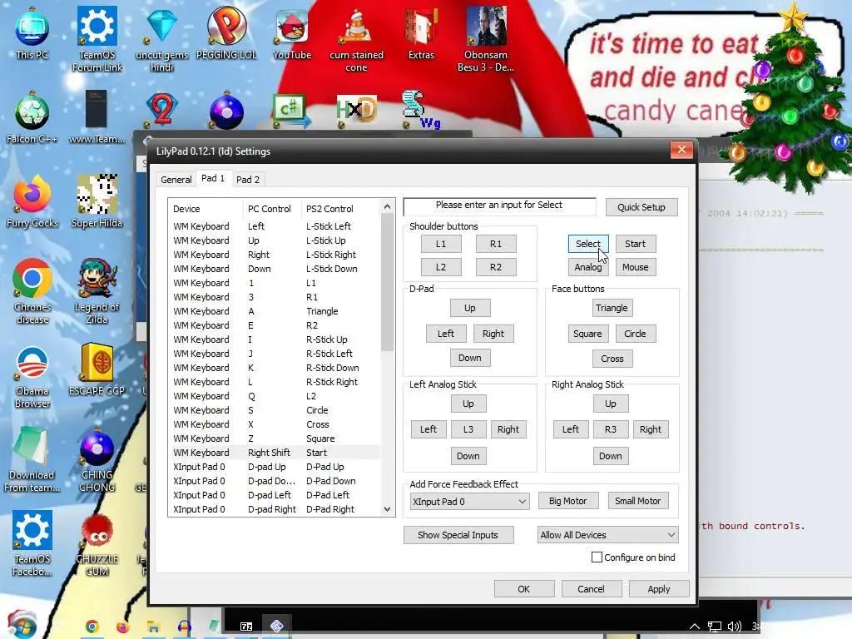Open the Chrome desktop icon
852x639 pixels.
(32, 292)
